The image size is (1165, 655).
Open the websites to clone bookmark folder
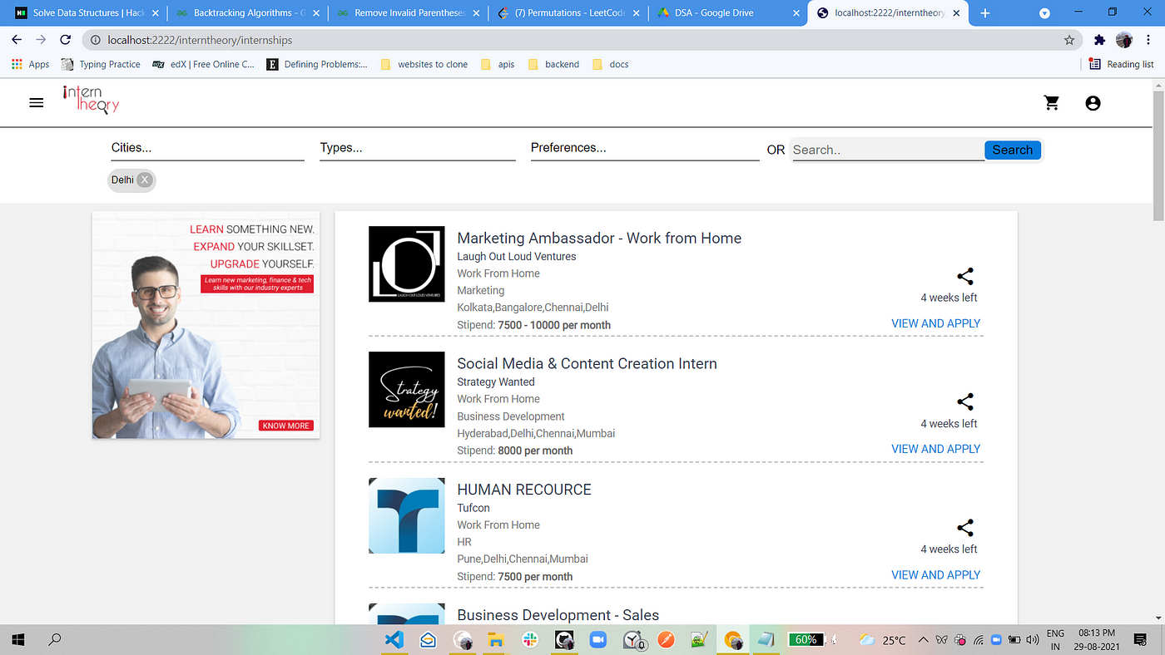click(x=424, y=64)
